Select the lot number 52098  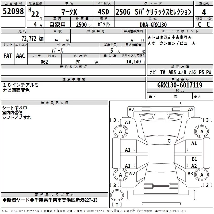coord(13,11)
